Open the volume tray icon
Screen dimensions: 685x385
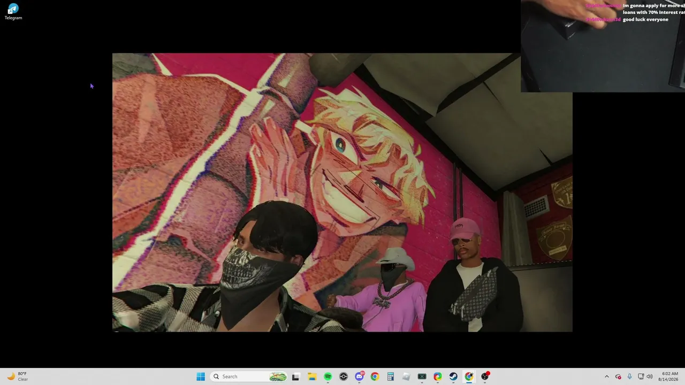pos(650,376)
